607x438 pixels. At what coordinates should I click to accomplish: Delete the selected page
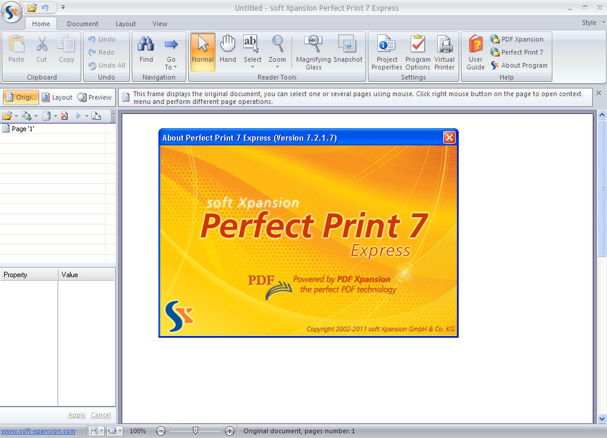tap(64, 115)
